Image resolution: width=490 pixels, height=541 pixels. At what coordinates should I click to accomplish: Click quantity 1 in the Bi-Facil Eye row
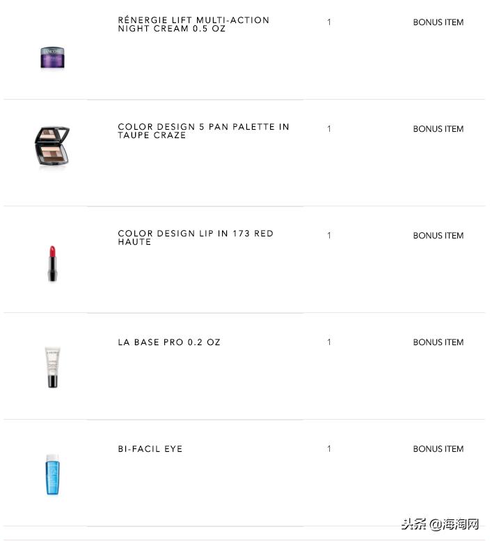point(329,449)
